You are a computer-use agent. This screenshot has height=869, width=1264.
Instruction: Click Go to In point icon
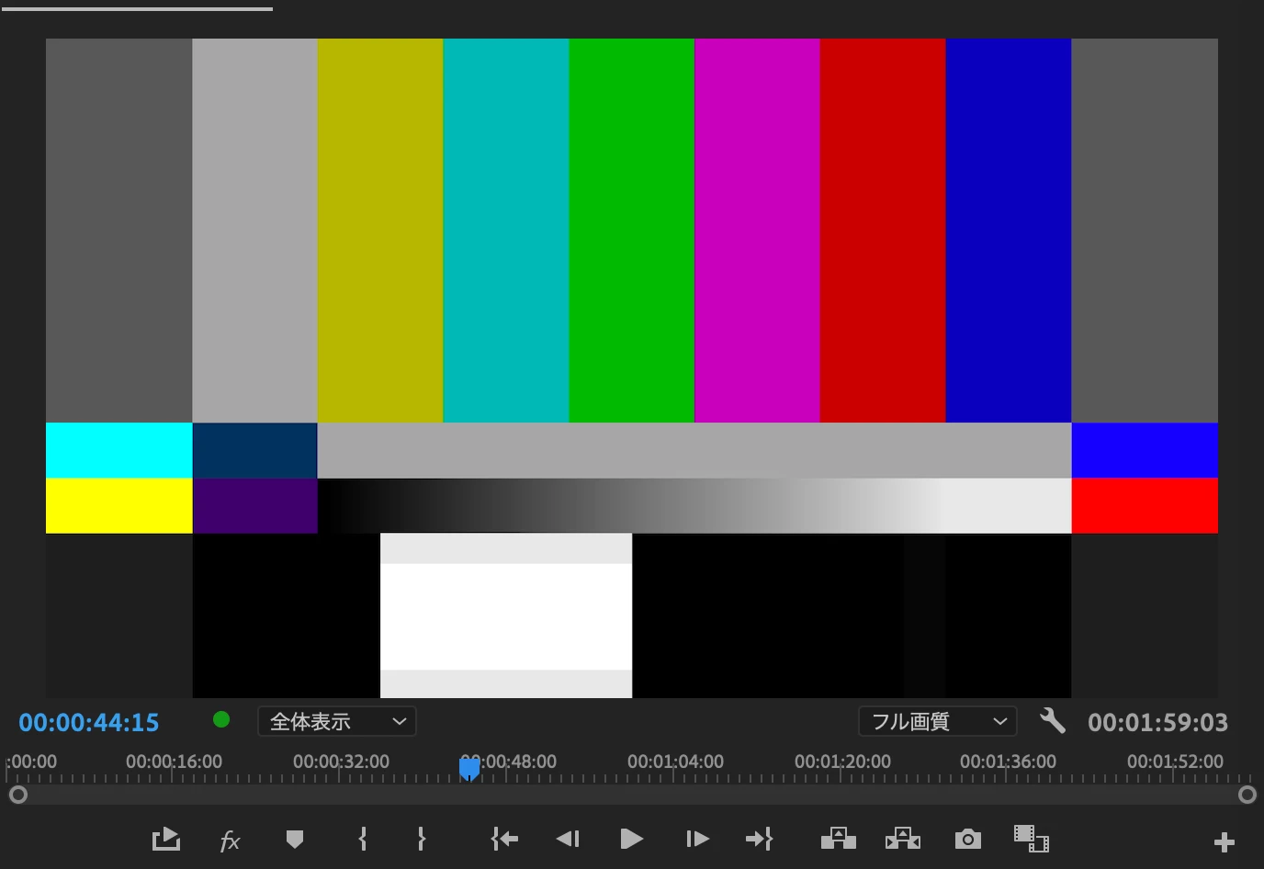point(504,839)
